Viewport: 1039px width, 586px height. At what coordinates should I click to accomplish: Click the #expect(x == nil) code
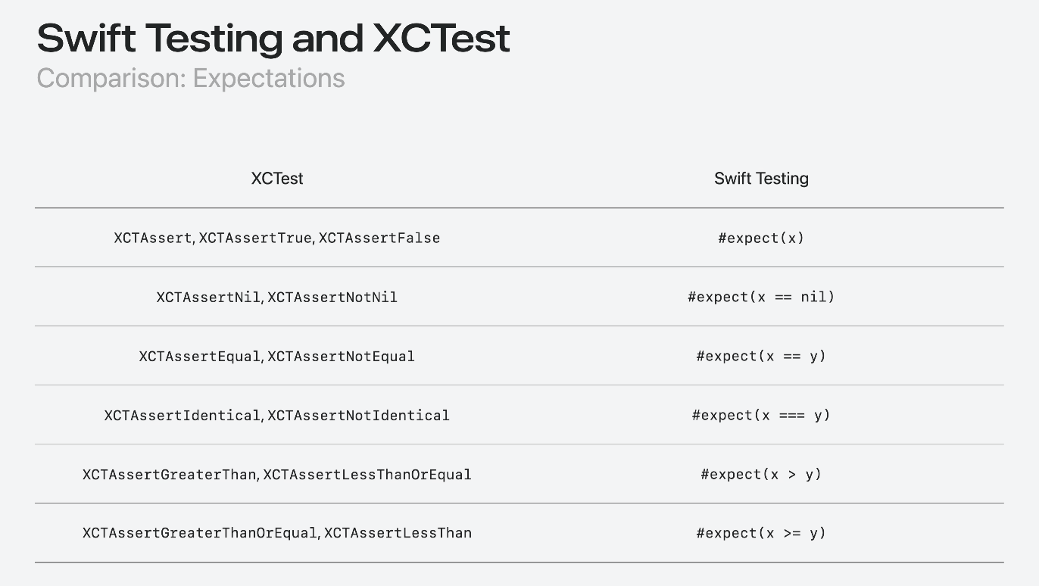pyautogui.click(x=761, y=297)
